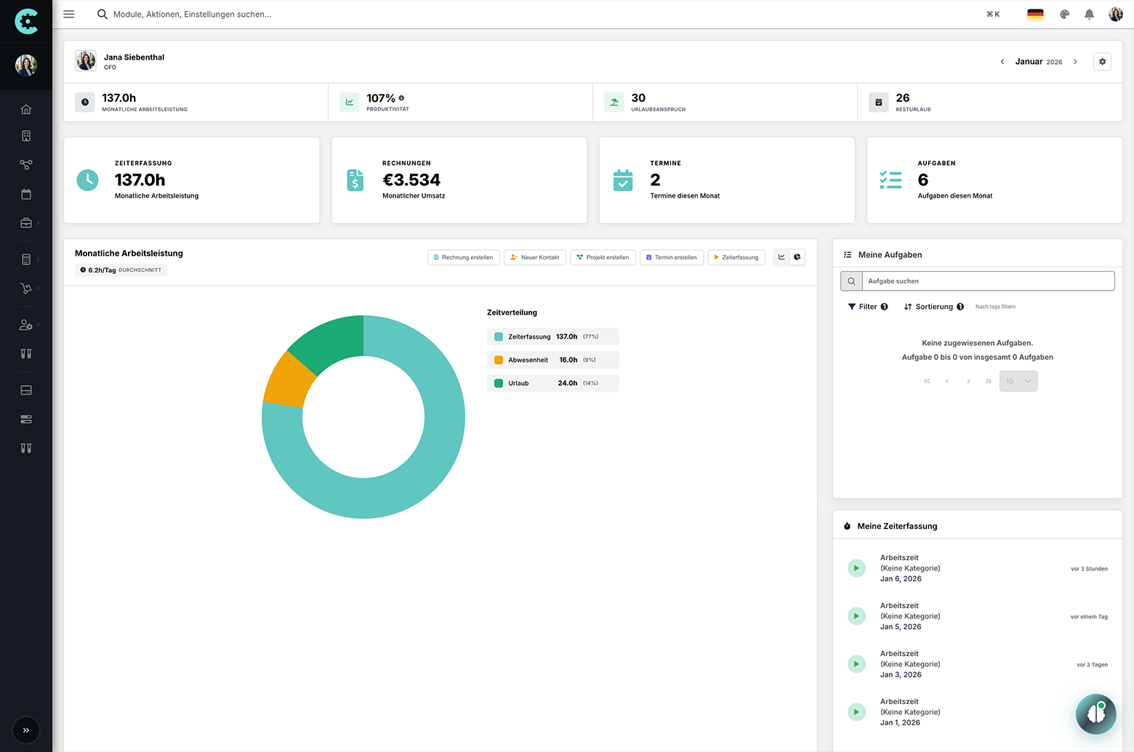Open the Filter menu in Meine Aufgaben
The height and width of the screenshot is (752, 1134).
pos(866,306)
